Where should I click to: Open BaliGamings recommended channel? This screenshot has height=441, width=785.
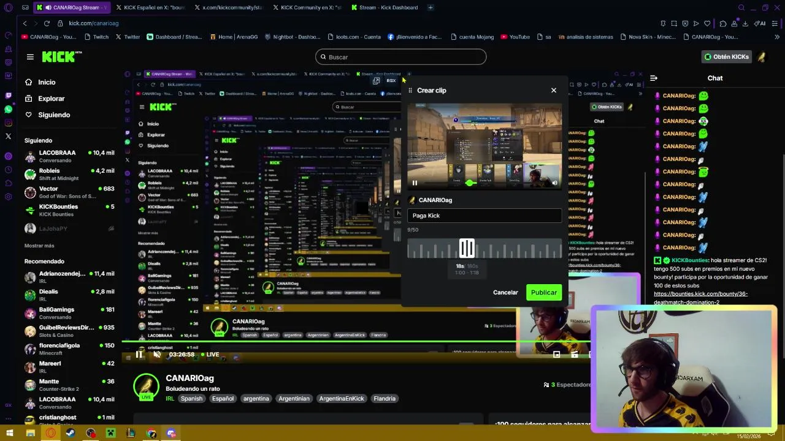(x=69, y=313)
